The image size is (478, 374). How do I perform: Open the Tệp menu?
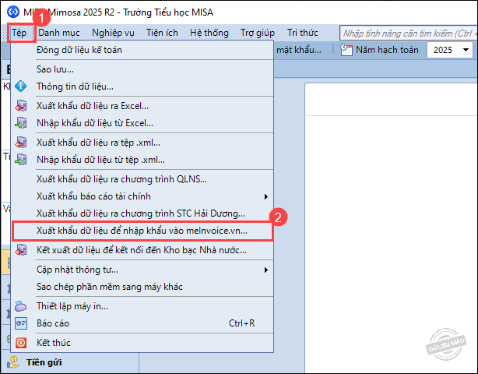point(19,33)
